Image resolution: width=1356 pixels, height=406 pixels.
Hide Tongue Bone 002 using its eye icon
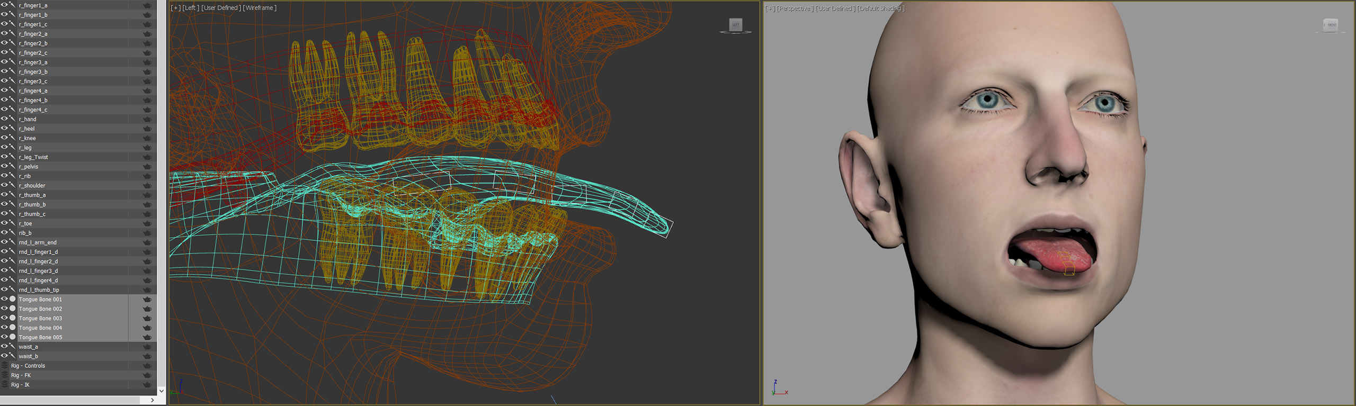tap(4, 309)
